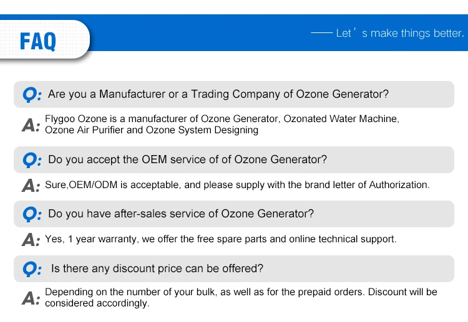
Task: Click the Q icon beside the after-sales question
Action: (x=31, y=214)
